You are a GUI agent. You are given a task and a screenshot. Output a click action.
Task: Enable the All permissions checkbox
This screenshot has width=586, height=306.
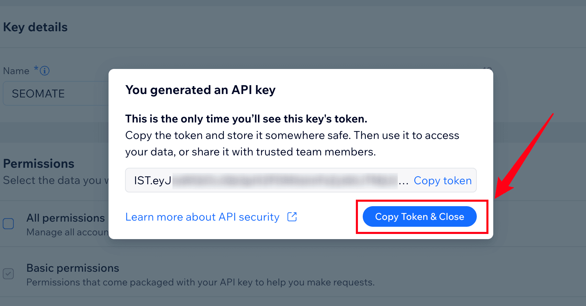pyautogui.click(x=8, y=223)
